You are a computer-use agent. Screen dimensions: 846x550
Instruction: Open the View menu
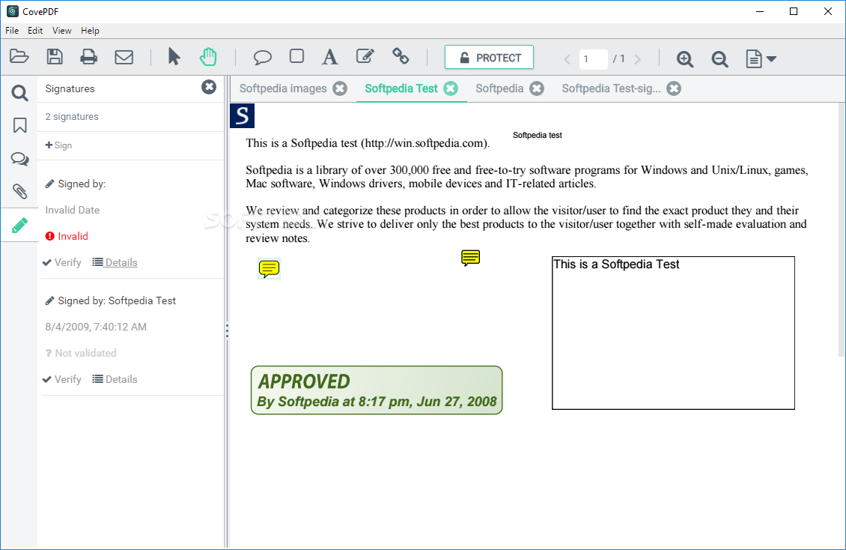point(61,31)
